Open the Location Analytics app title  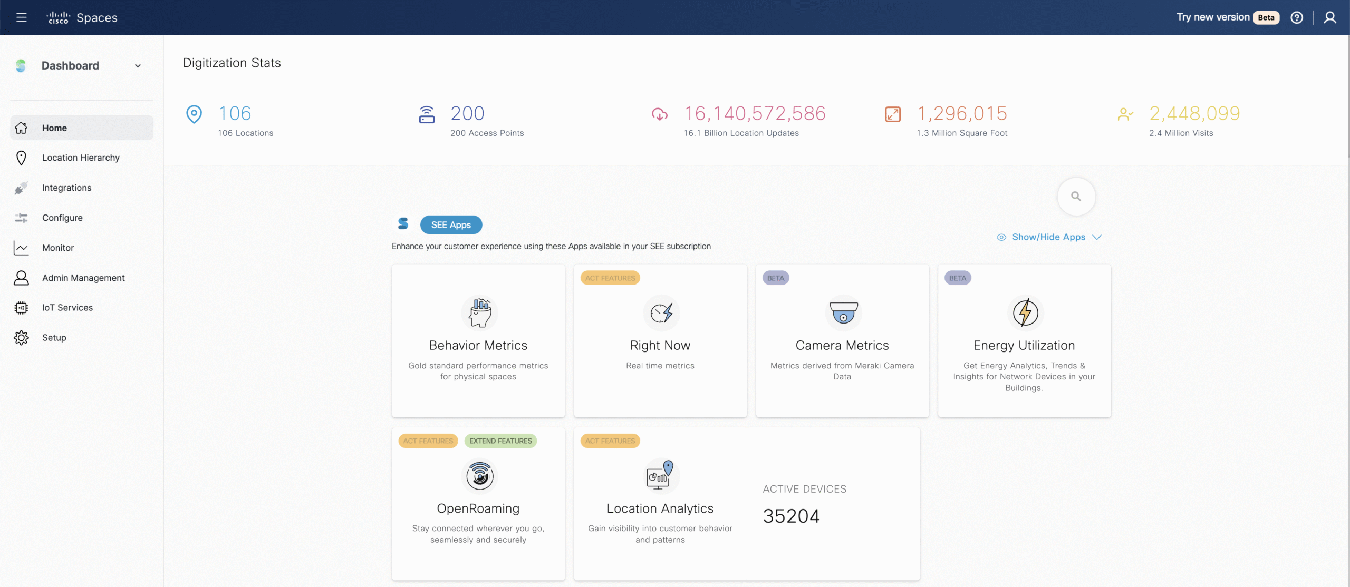click(x=660, y=508)
